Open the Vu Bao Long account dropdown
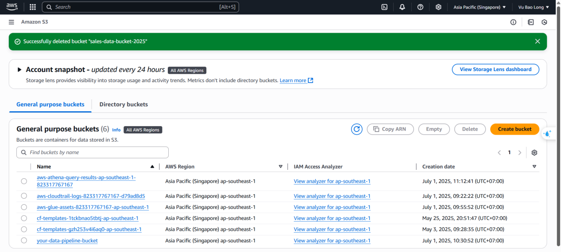This screenshot has width=561, height=252. 534,7
